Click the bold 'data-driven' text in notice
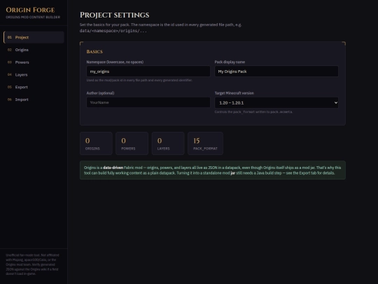This screenshot has height=284, width=378. (113, 168)
